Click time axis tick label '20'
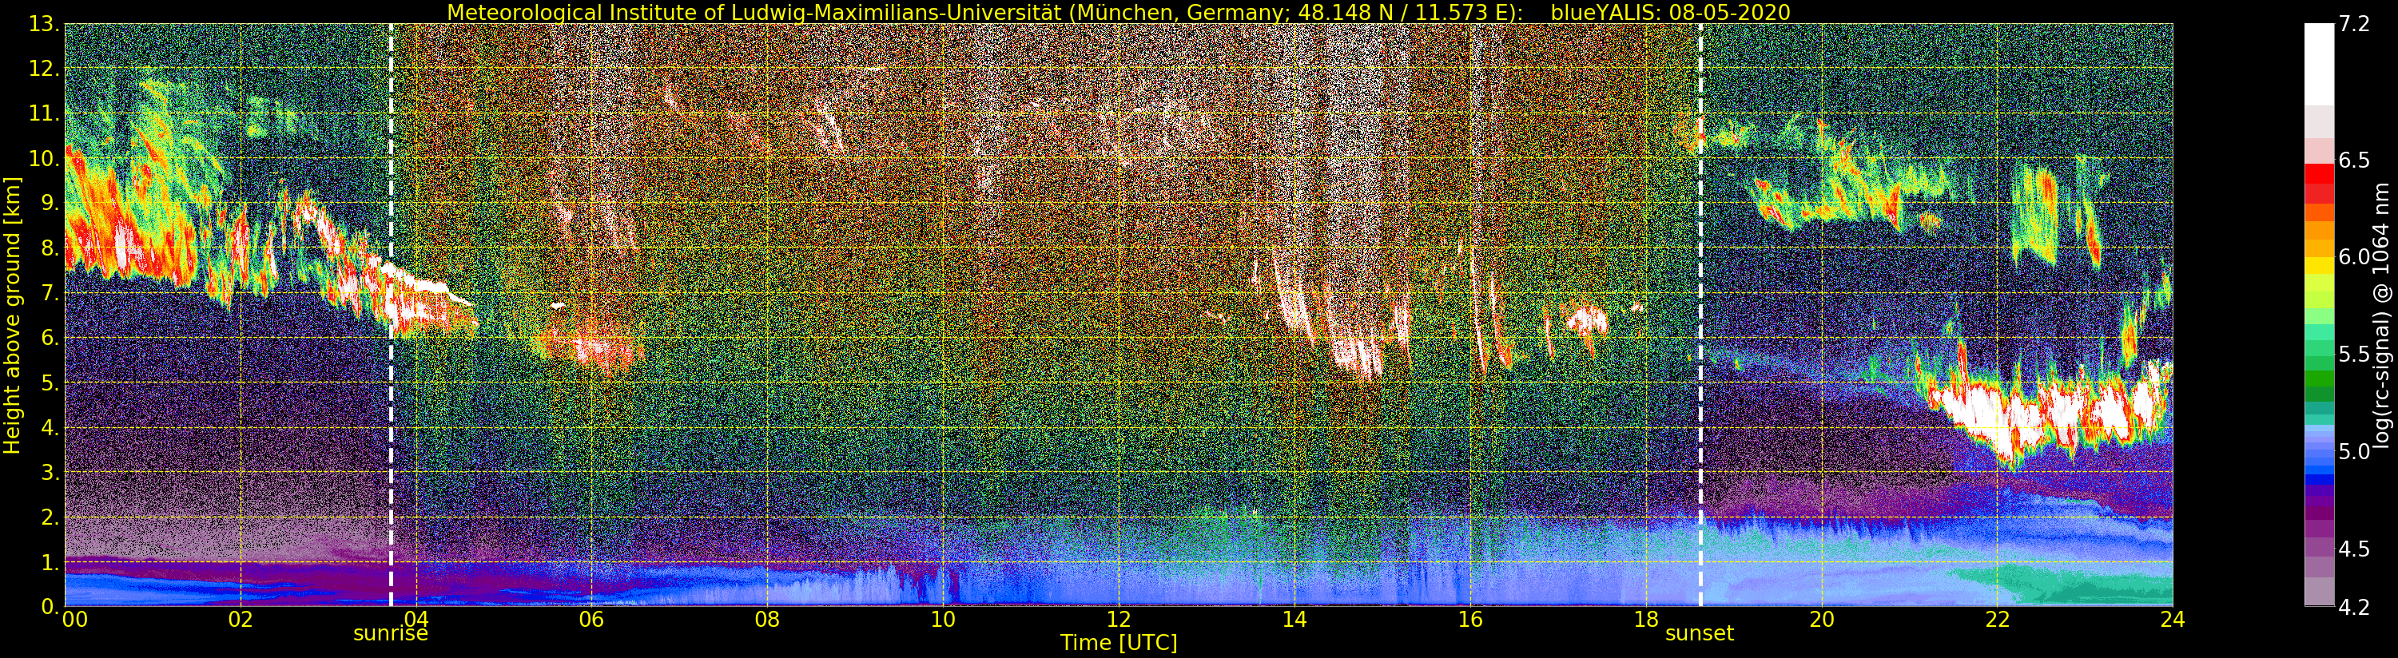The width and height of the screenshot is (2398, 658). tap(1822, 620)
